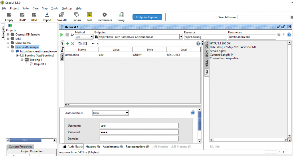Click the SSL Info label
Screen dimensions: 293x156
[x=215, y=147]
